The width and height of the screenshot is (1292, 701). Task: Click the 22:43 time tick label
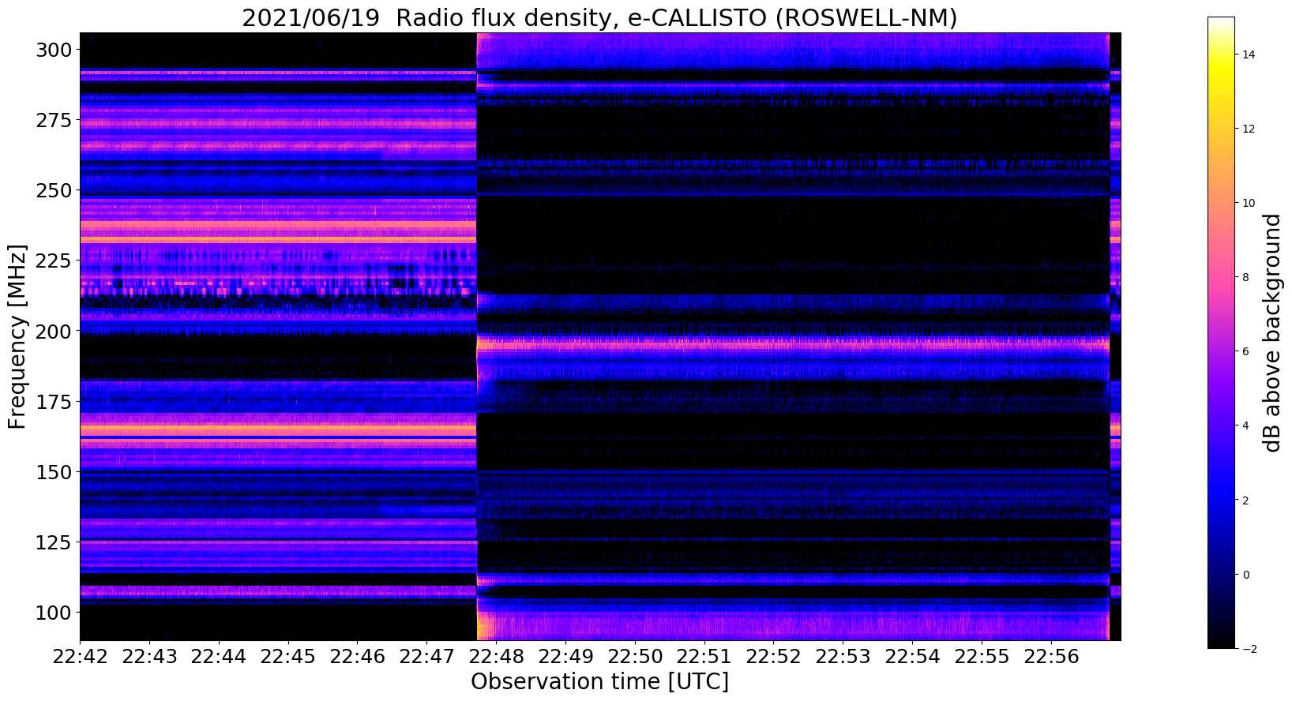(149, 658)
